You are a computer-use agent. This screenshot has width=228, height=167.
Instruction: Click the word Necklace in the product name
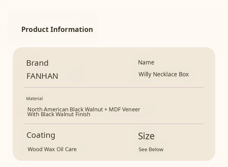[x=164, y=74]
